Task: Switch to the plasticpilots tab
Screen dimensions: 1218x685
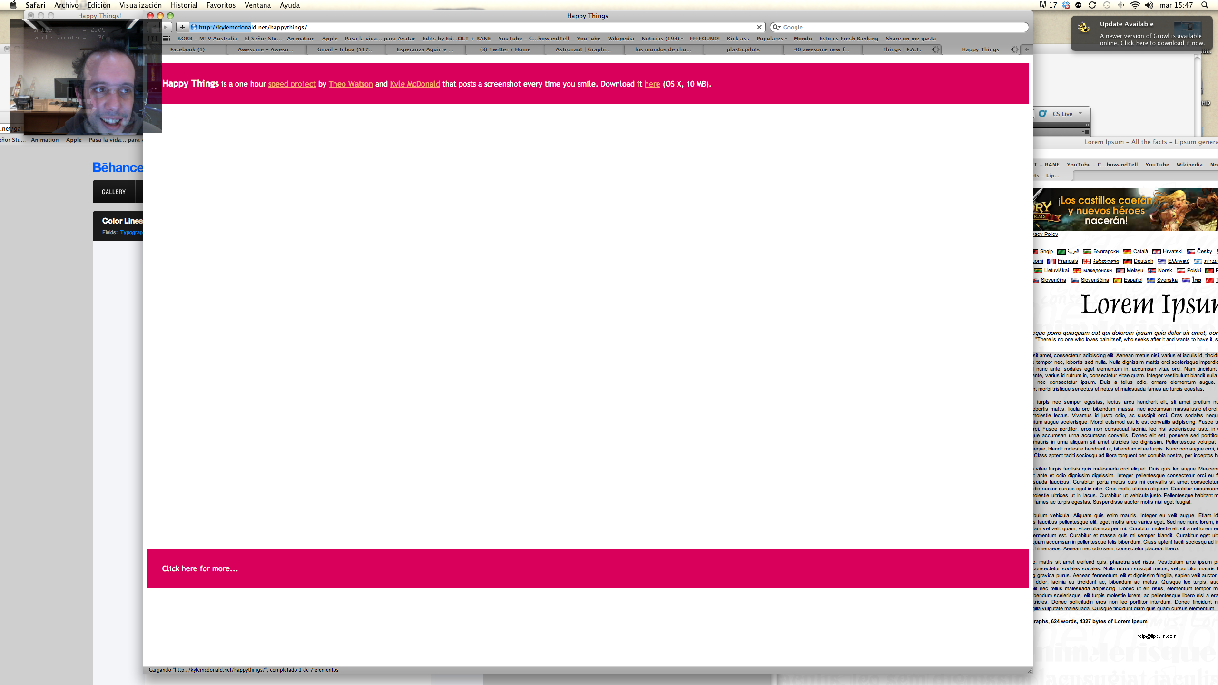Action: (x=743, y=49)
